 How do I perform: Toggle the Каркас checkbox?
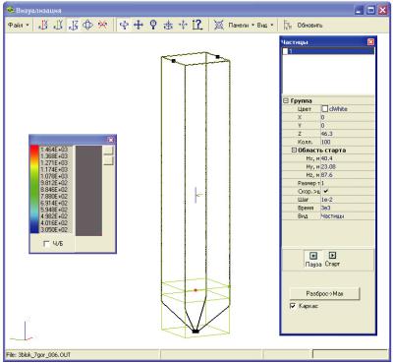[x=293, y=306]
